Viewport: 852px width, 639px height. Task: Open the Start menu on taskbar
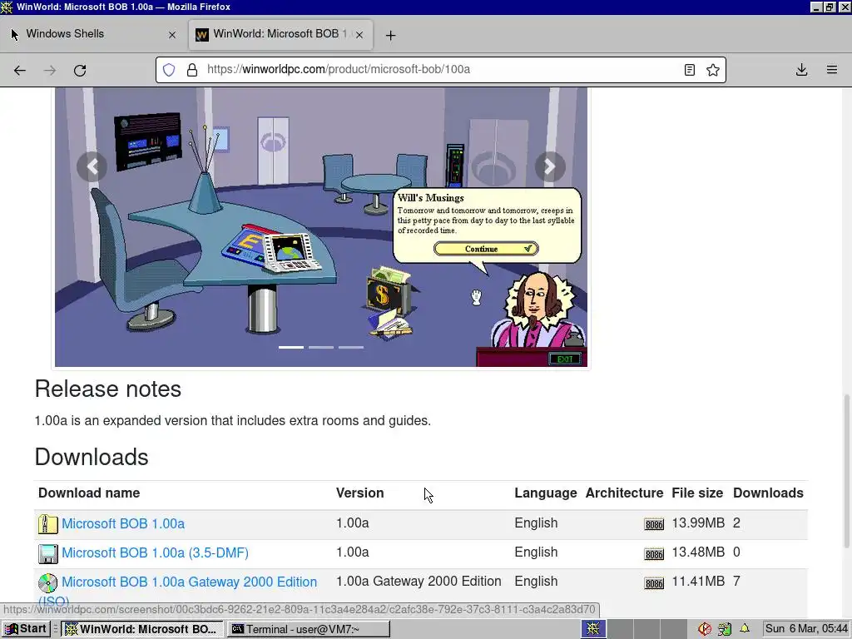(26, 629)
